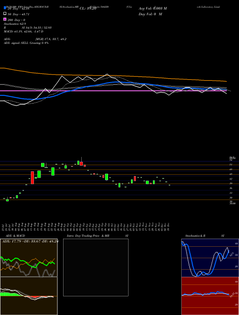Click the MACD histogram chart
The width and height of the screenshot is (239, 315).
[29, 296]
